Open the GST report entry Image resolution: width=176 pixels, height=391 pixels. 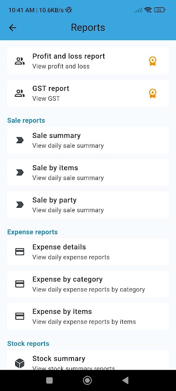[x=88, y=93]
